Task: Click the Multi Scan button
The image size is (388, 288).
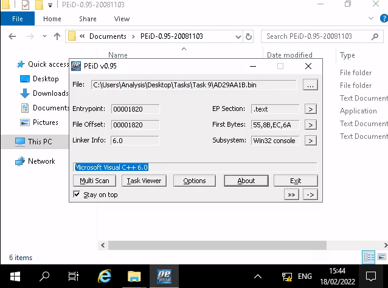Action: 94,181
